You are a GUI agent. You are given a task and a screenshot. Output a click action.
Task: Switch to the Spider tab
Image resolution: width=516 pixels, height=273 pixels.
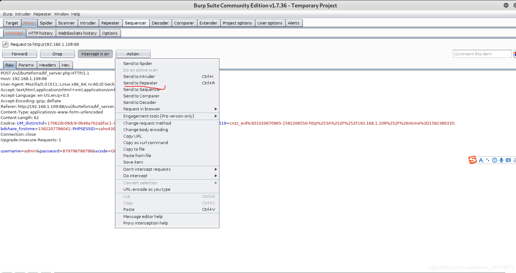click(x=46, y=23)
